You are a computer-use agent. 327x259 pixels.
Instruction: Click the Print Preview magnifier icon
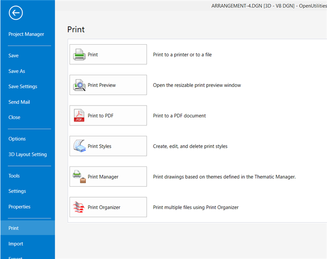coord(79,85)
